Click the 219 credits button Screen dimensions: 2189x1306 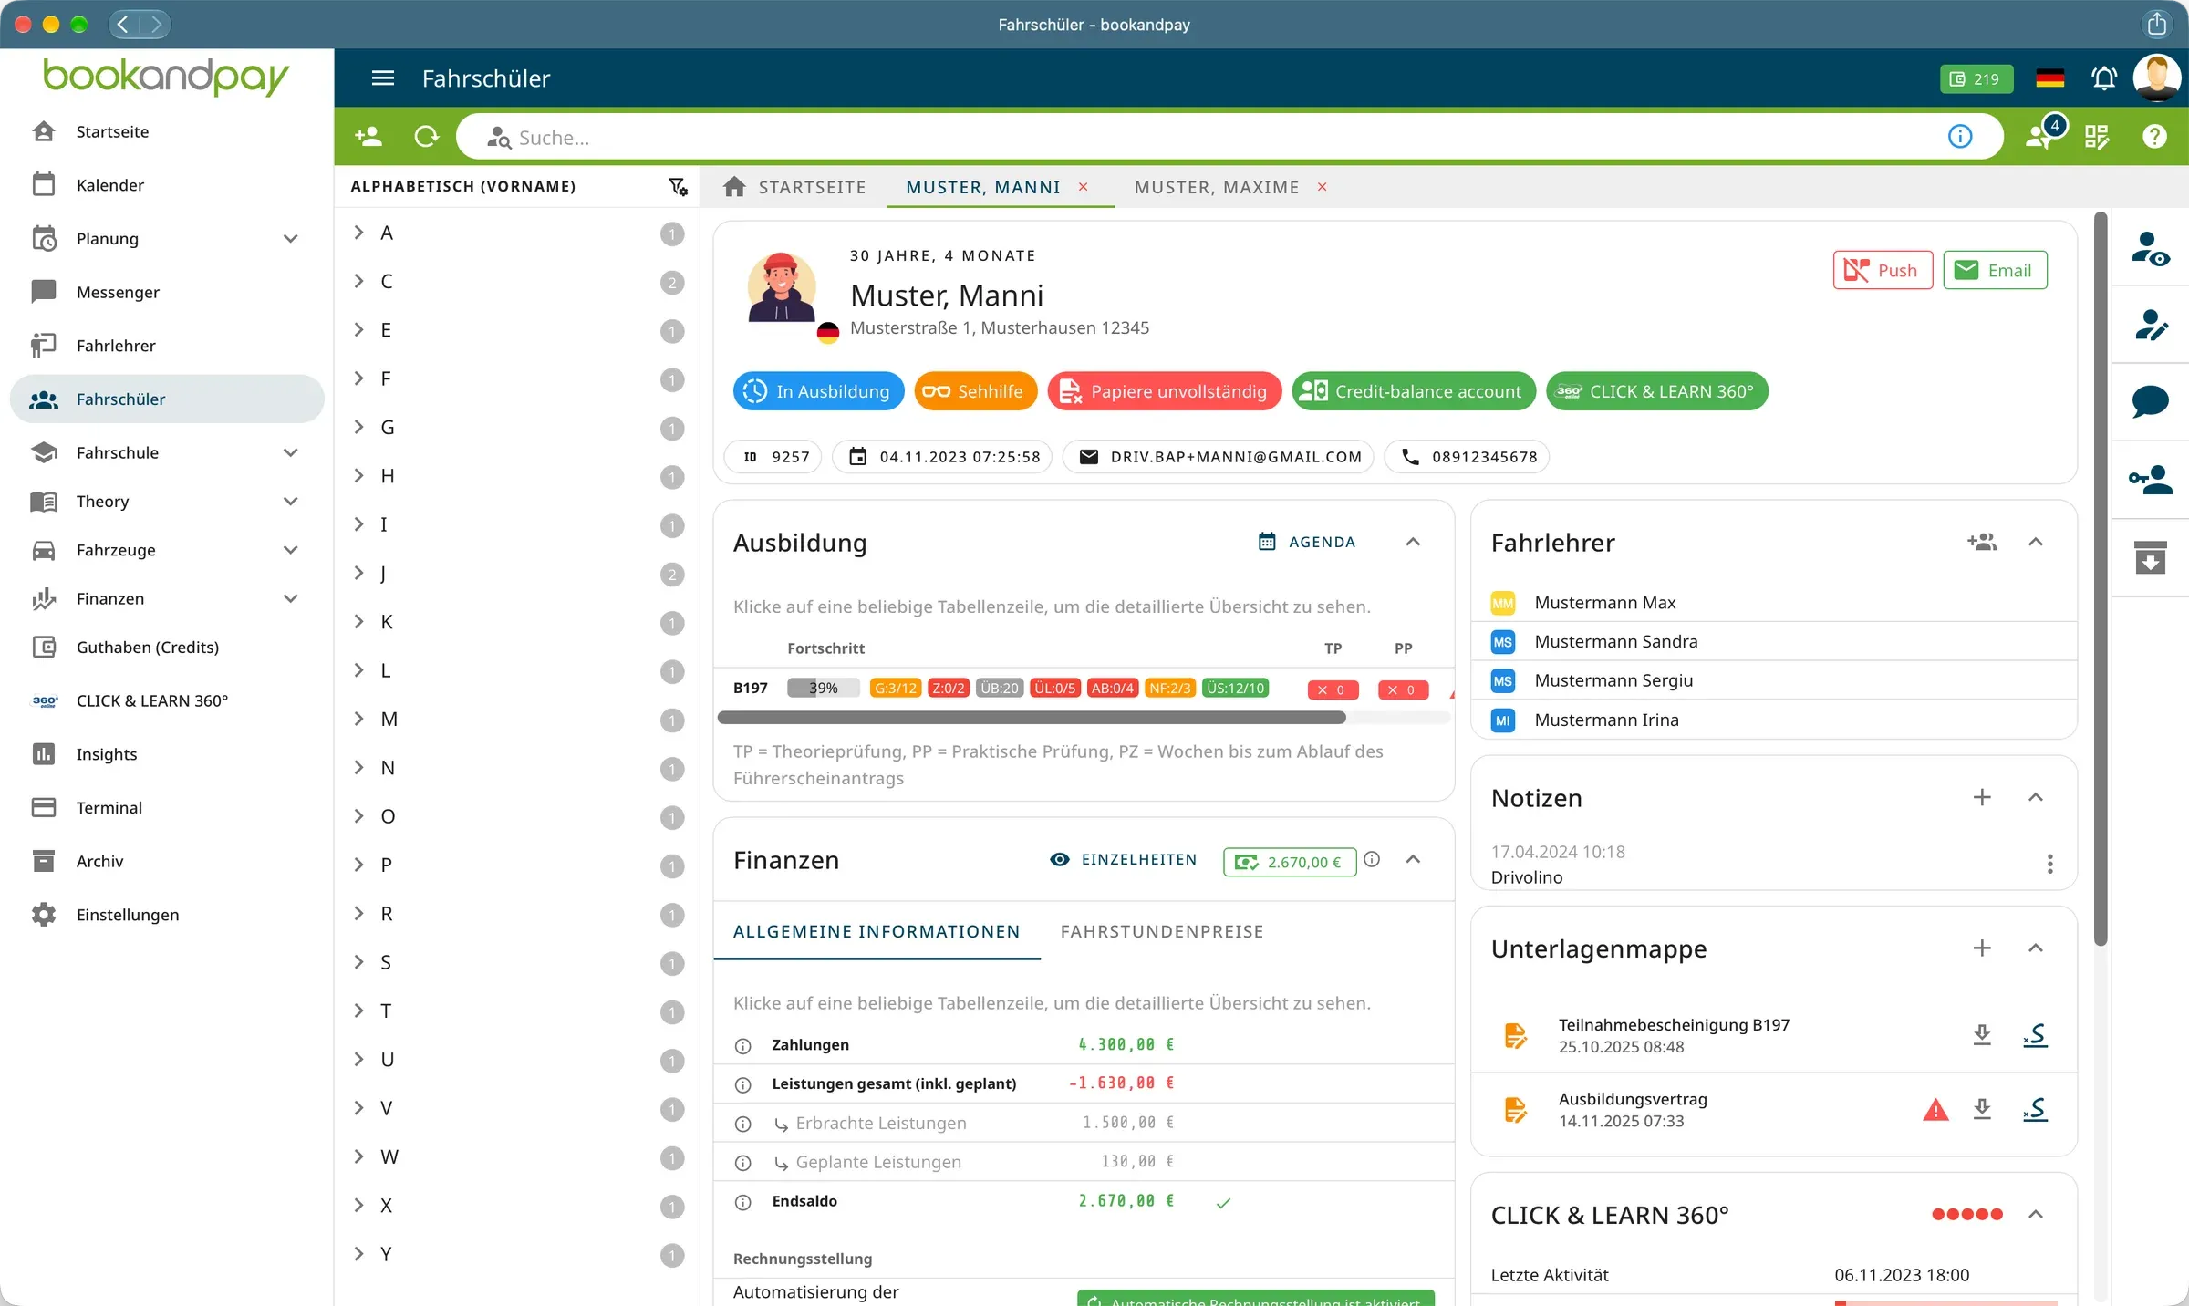(1976, 78)
